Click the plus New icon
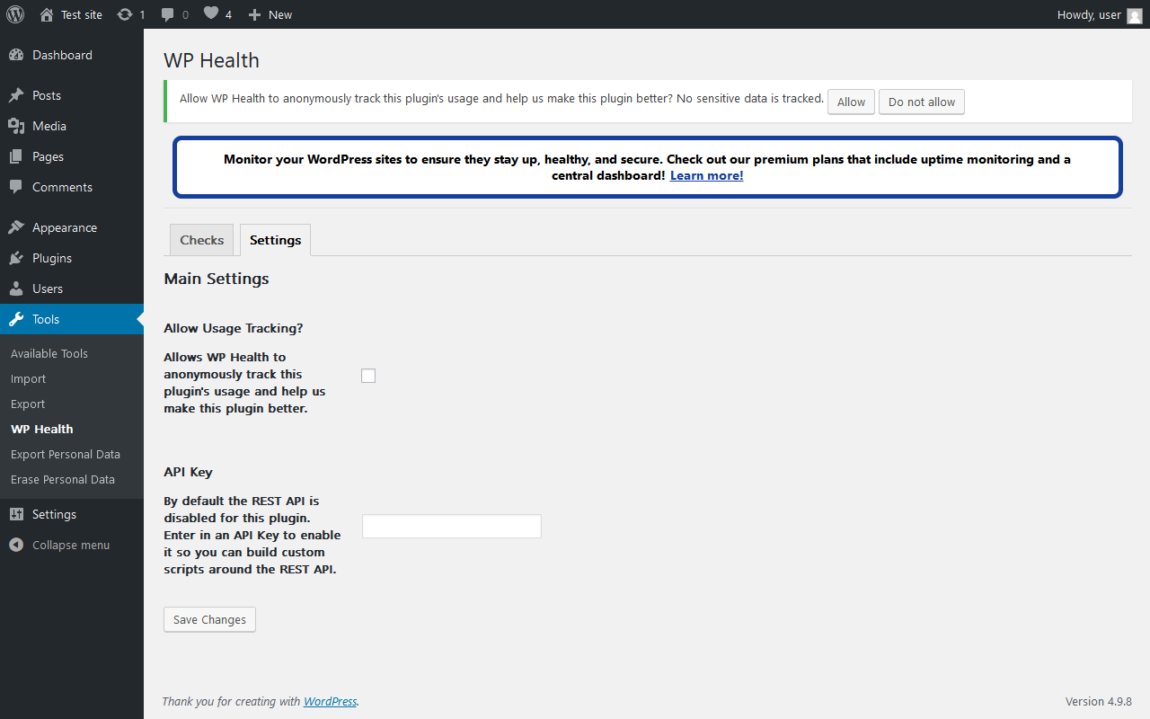The height and width of the screenshot is (719, 1150). pos(255,14)
